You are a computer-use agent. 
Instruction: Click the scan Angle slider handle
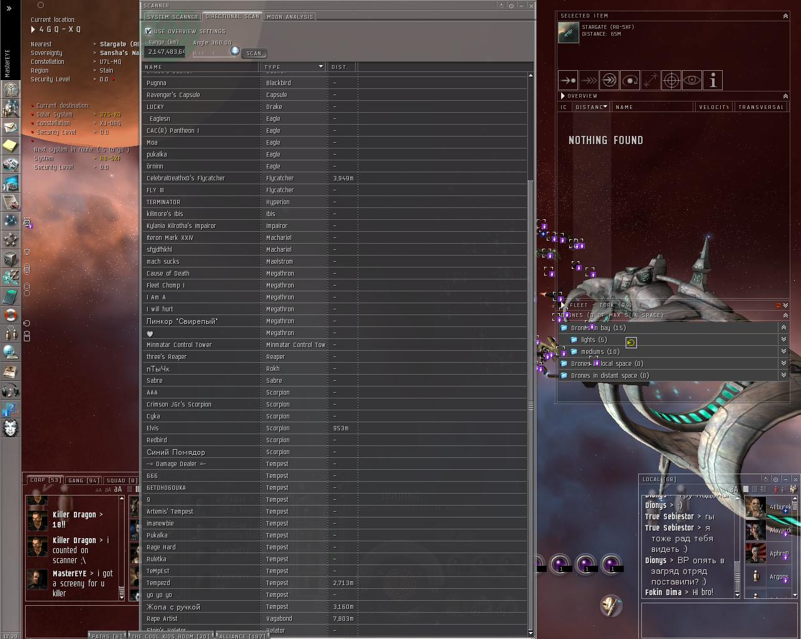click(235, 51)
